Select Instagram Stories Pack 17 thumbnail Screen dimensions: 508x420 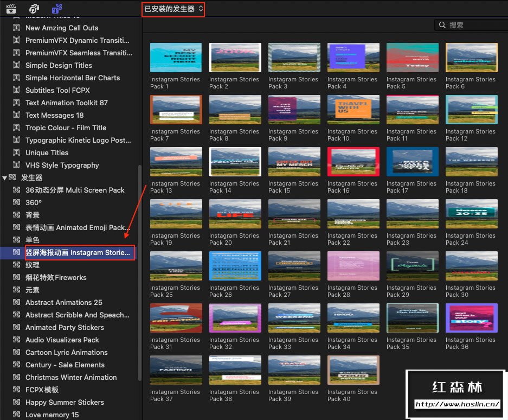[x=413, y=162]
